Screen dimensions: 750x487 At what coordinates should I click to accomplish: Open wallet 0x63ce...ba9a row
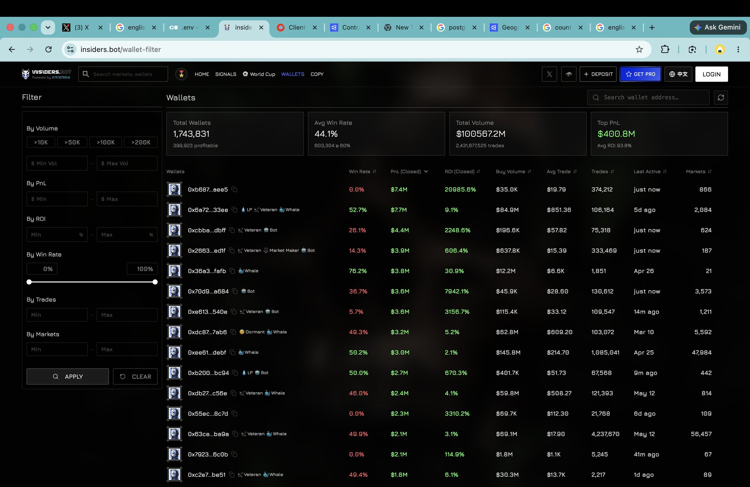[447, 434]
